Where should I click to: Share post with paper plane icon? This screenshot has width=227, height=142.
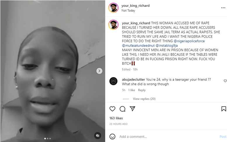tap(132, 109)
